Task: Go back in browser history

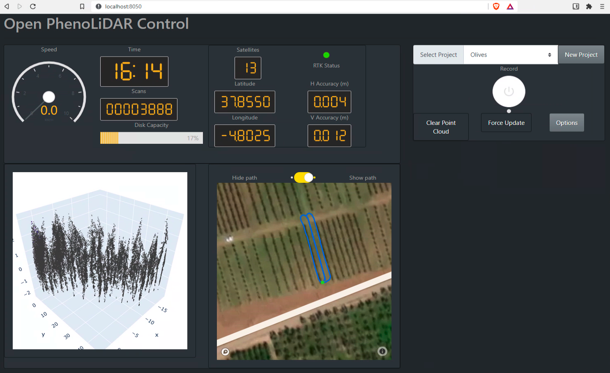Action: tap(7, 7)
